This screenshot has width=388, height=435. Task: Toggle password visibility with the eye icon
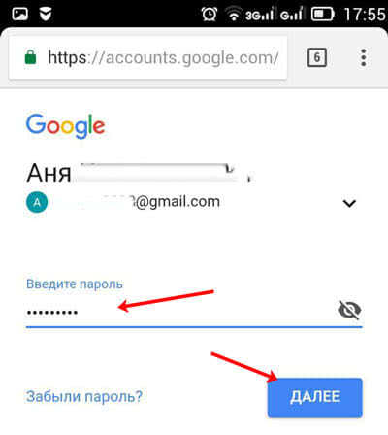point(349,310)
